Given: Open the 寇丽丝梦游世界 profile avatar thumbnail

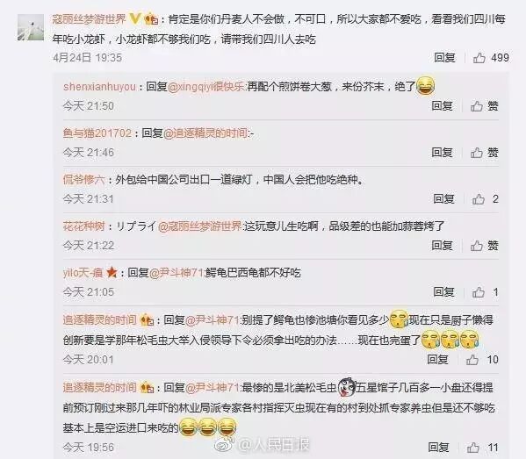Looking at the screenshot, I should point(31,27).
